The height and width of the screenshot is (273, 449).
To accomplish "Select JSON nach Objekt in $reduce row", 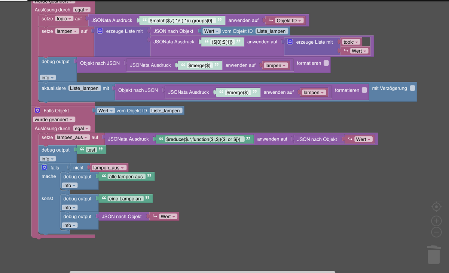I will click(317, 139).
